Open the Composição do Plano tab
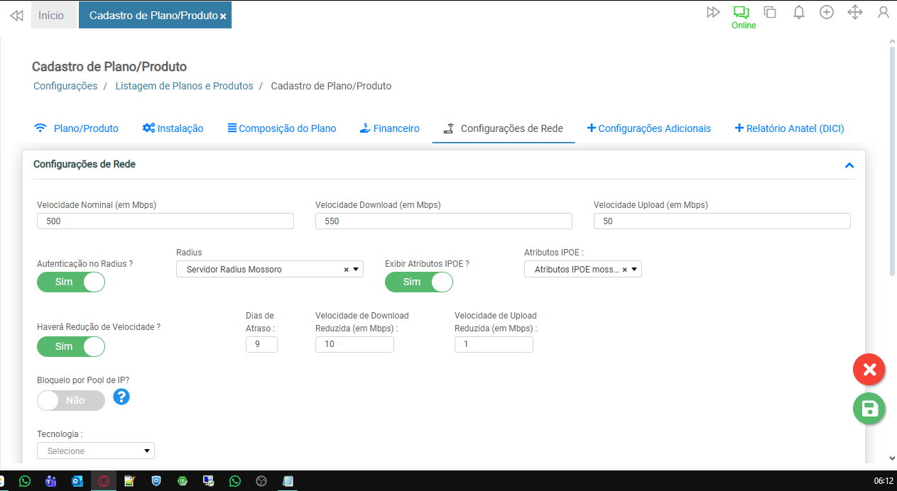The height and width of the screenshot is (491, 897). (x=282, y=128)
